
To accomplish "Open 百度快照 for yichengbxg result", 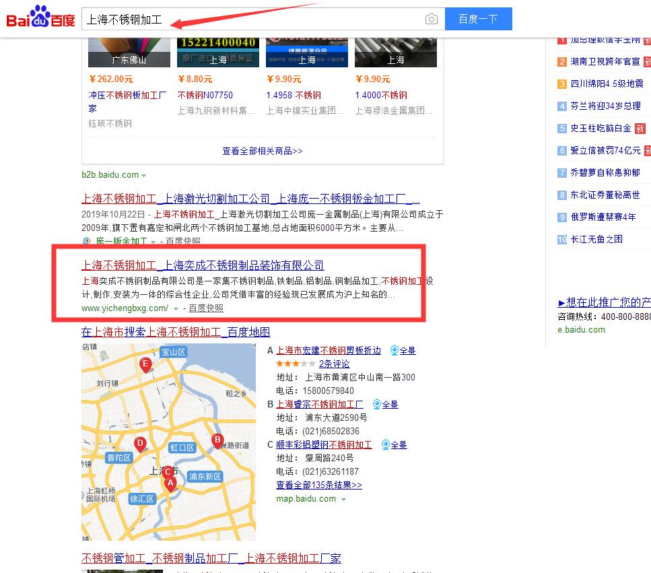I will coord(206,308).
